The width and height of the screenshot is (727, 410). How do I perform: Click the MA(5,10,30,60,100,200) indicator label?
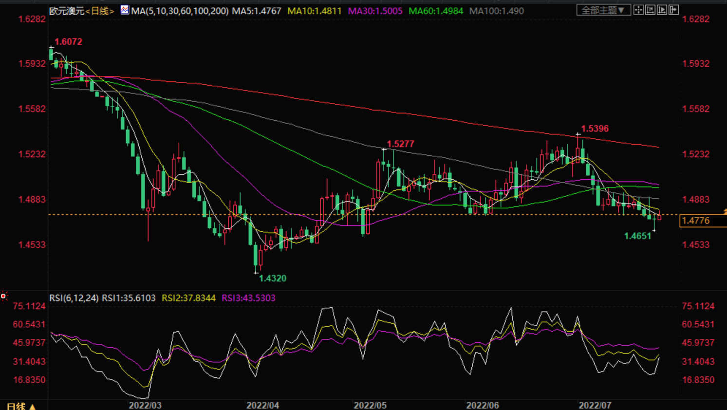coord(180,11)
